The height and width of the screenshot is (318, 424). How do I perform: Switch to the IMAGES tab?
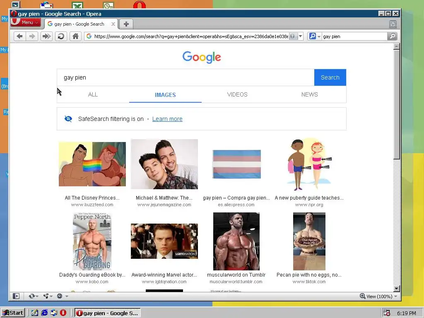165,95
